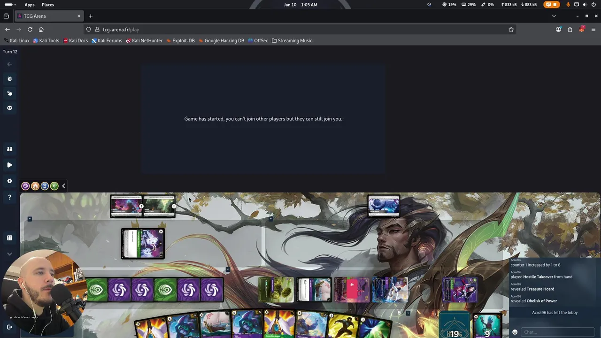Viewport: 601px width, 338px height.
Task: Click the Turn 12 label
Action: [x=10, y=52]
